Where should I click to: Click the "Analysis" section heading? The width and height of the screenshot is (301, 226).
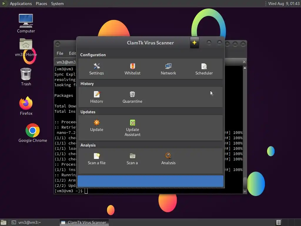pyautogui.click(x=88, y=145)
